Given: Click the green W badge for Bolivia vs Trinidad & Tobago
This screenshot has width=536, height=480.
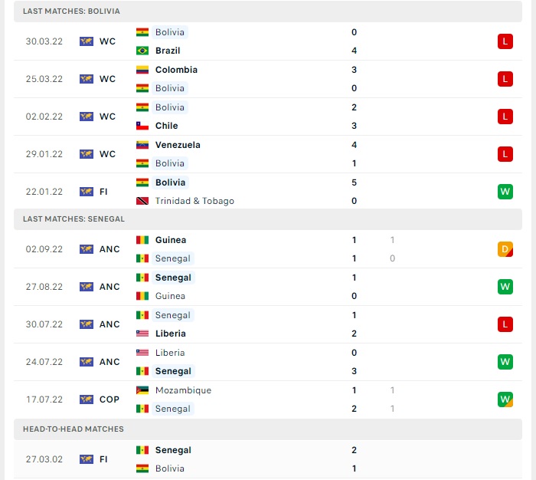Looking at the screenshot, I should click(505, 192).
